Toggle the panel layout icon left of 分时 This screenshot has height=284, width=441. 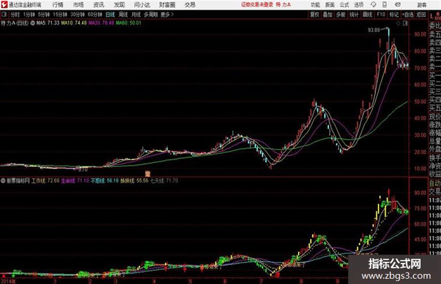4,14
